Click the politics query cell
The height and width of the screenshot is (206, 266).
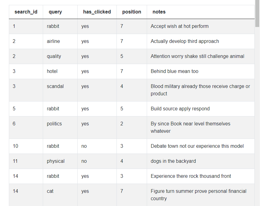click(x=54, y=124)
